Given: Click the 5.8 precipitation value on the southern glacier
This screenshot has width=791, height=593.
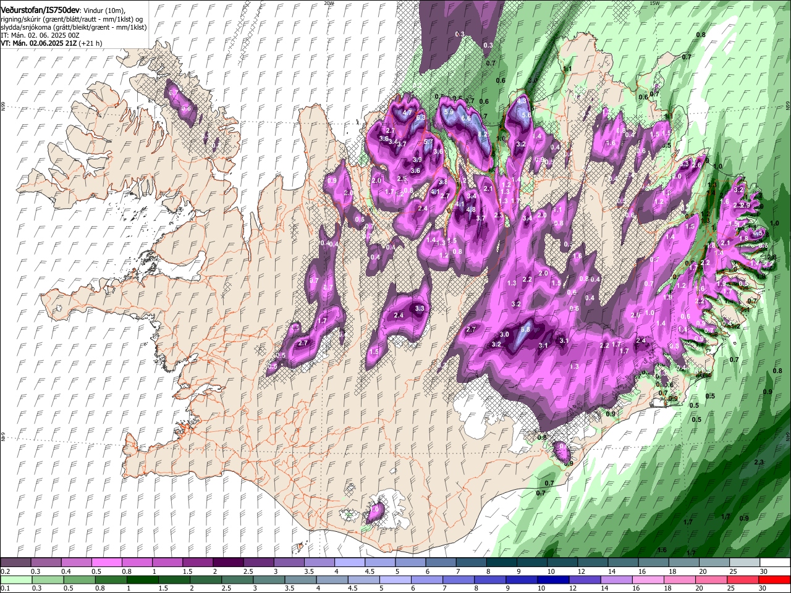Looking at the screenshot, I should tap(525, 330).
